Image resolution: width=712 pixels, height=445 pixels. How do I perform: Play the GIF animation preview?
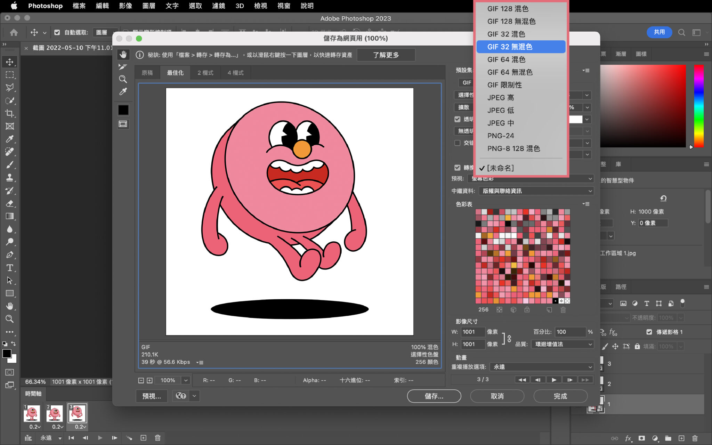[x=554, y=380]
